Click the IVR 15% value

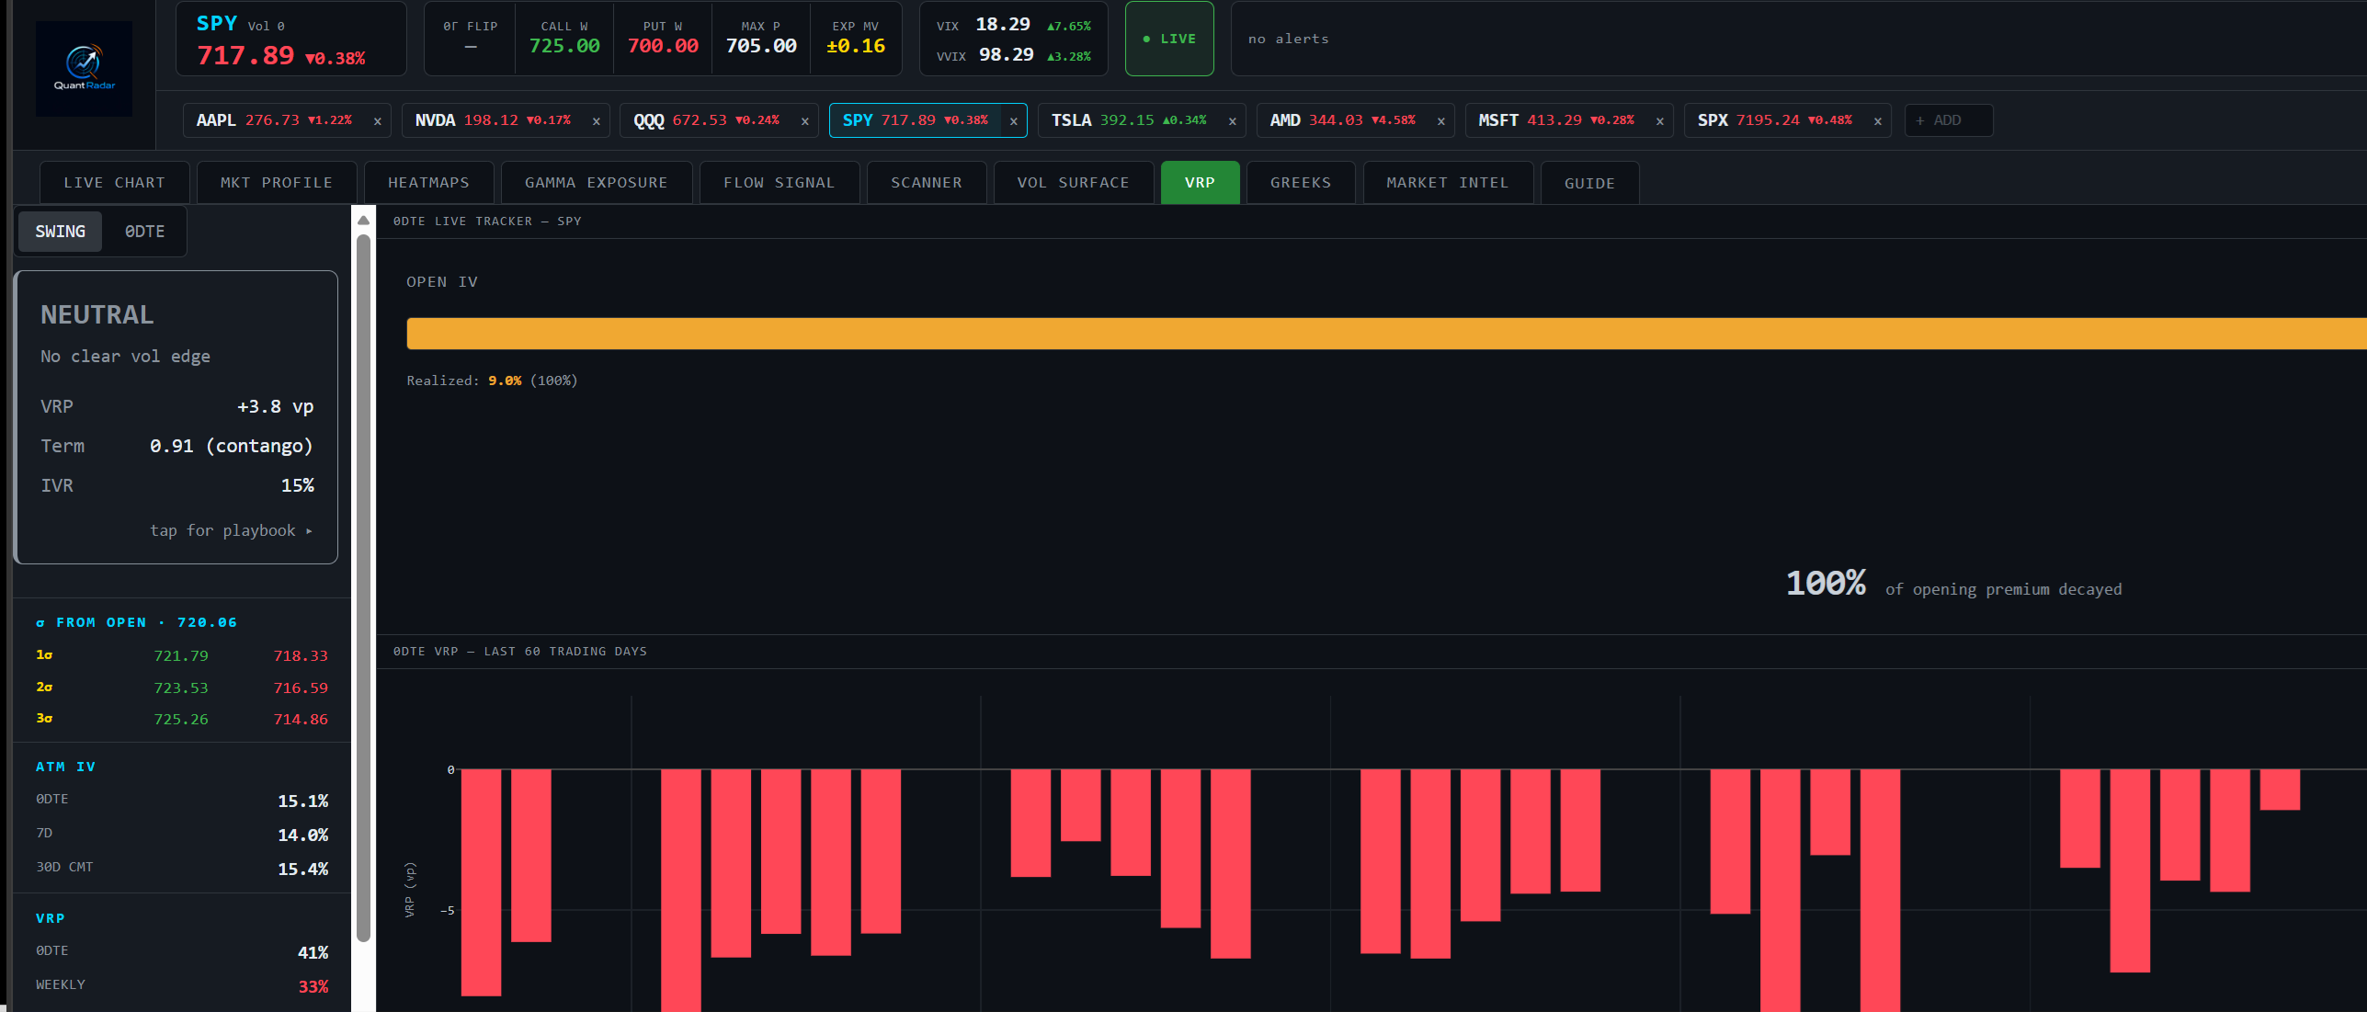(298, 486)
